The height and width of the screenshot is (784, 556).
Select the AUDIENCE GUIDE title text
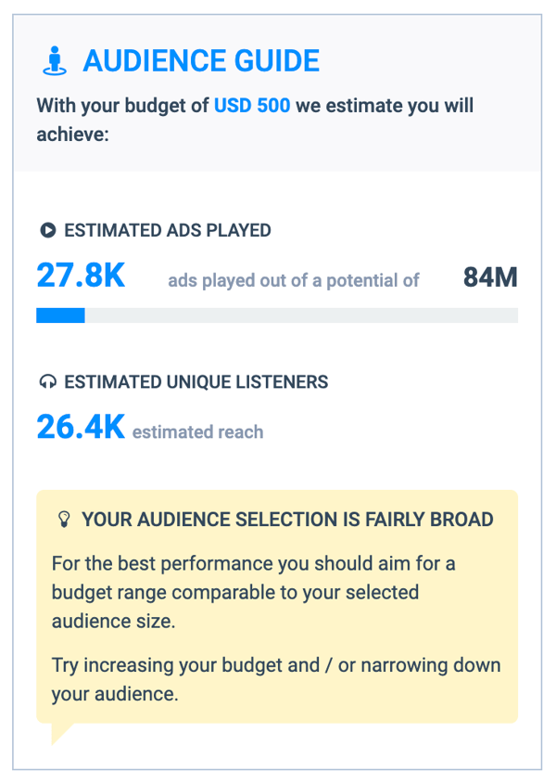[x=200, y=60]
